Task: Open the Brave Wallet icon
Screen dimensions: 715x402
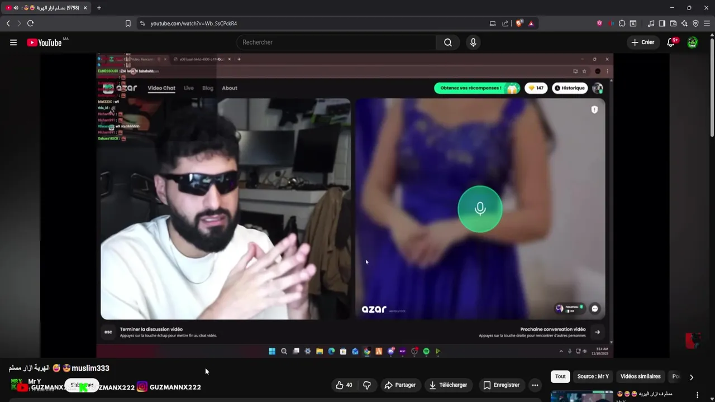Action: pyautogui.click(x=673, y=23)
